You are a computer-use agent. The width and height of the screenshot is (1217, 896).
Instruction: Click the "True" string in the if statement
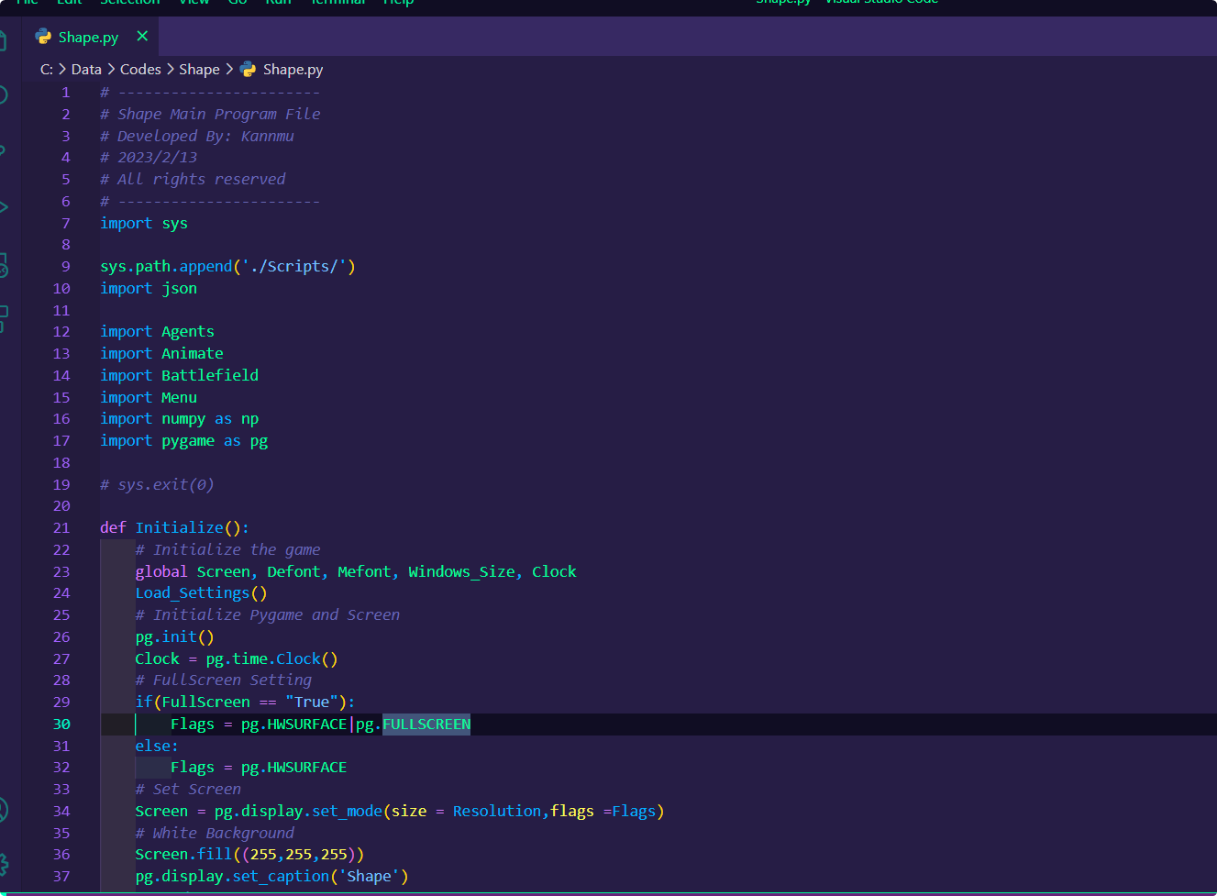click(x=311, y=702)
